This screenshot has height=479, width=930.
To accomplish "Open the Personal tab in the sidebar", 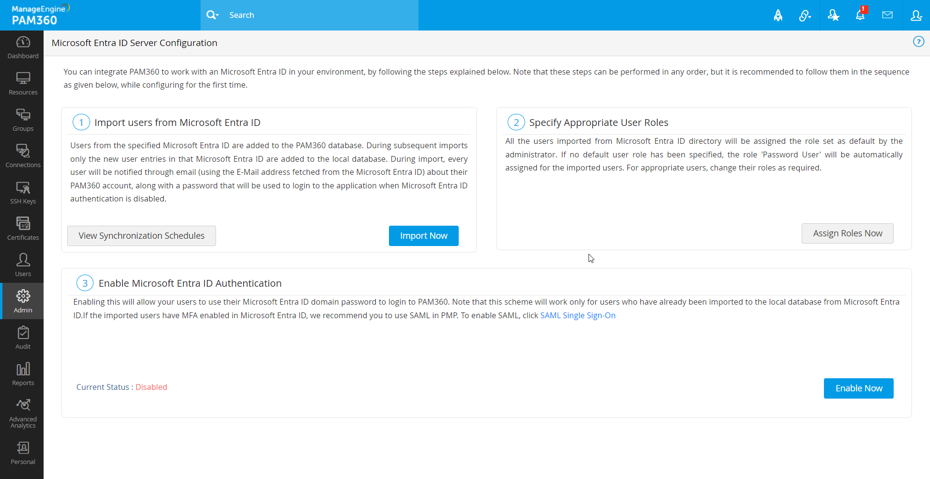I will click(23, 453).
